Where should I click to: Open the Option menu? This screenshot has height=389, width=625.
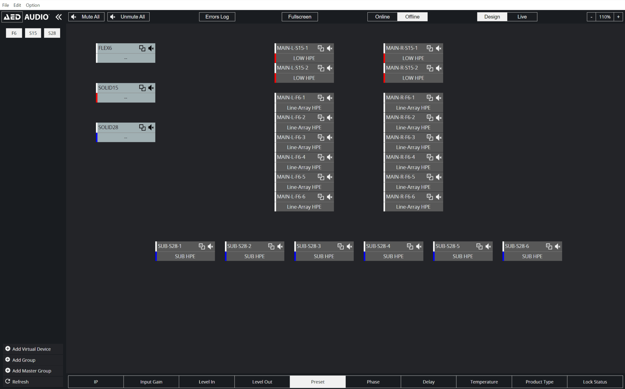coord(32,5)
